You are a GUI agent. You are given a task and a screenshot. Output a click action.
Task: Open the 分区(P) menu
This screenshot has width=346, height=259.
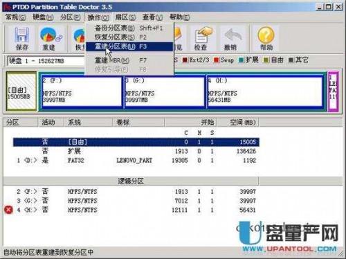coord(71,17)
